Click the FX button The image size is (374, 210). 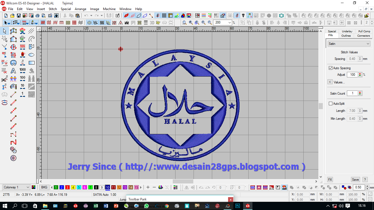(x=330, y=180)
